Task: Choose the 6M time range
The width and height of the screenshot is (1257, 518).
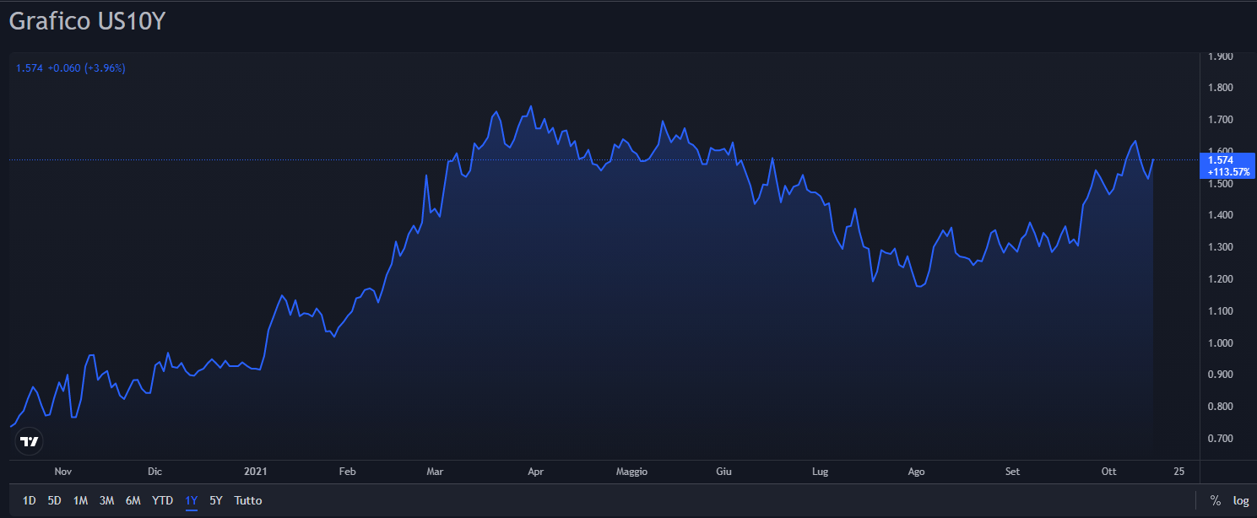Action: 133,500
